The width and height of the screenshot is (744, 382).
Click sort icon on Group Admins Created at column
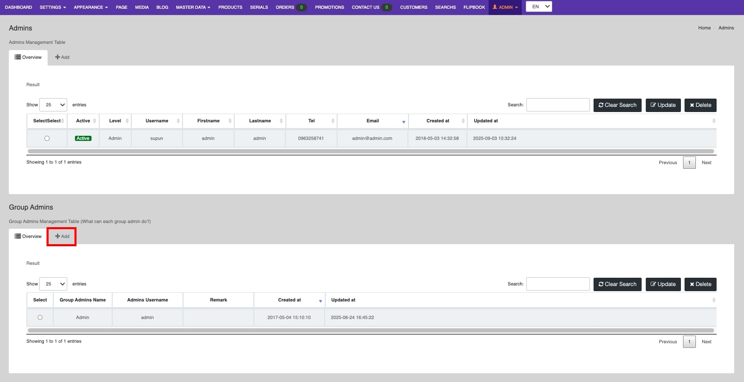[321, 300]
